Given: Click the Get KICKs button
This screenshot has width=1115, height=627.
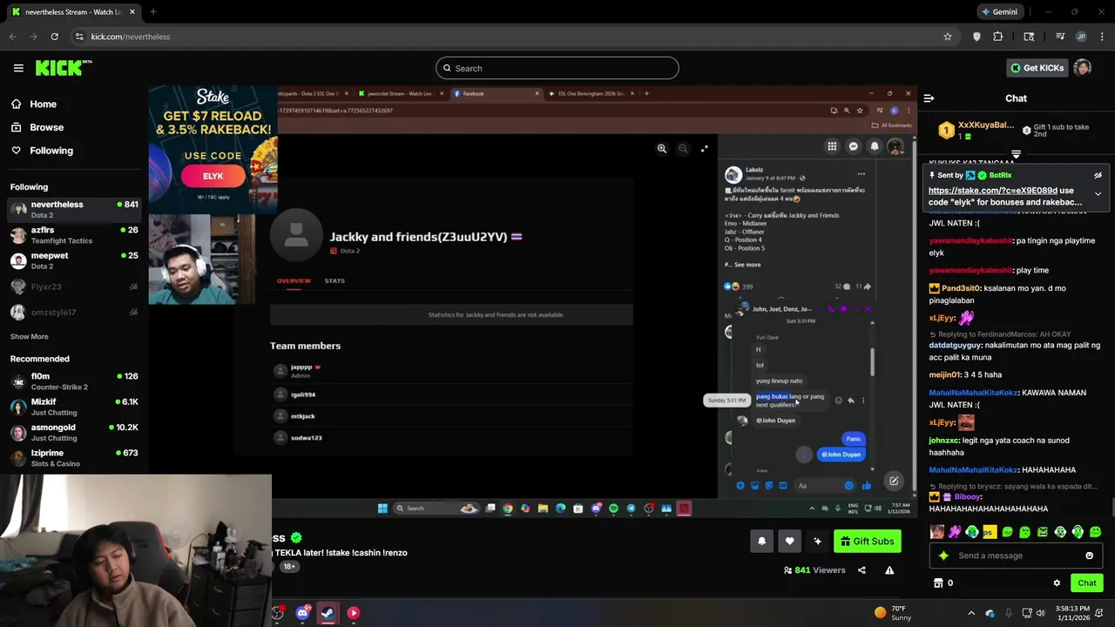Looking at the screenshot, I should (1037, 68).
